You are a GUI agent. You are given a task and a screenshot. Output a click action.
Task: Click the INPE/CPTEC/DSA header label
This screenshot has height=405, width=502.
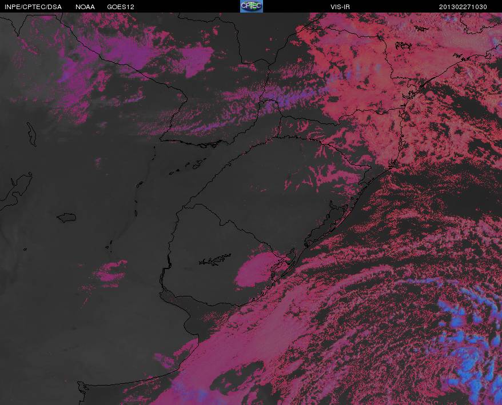33,7
